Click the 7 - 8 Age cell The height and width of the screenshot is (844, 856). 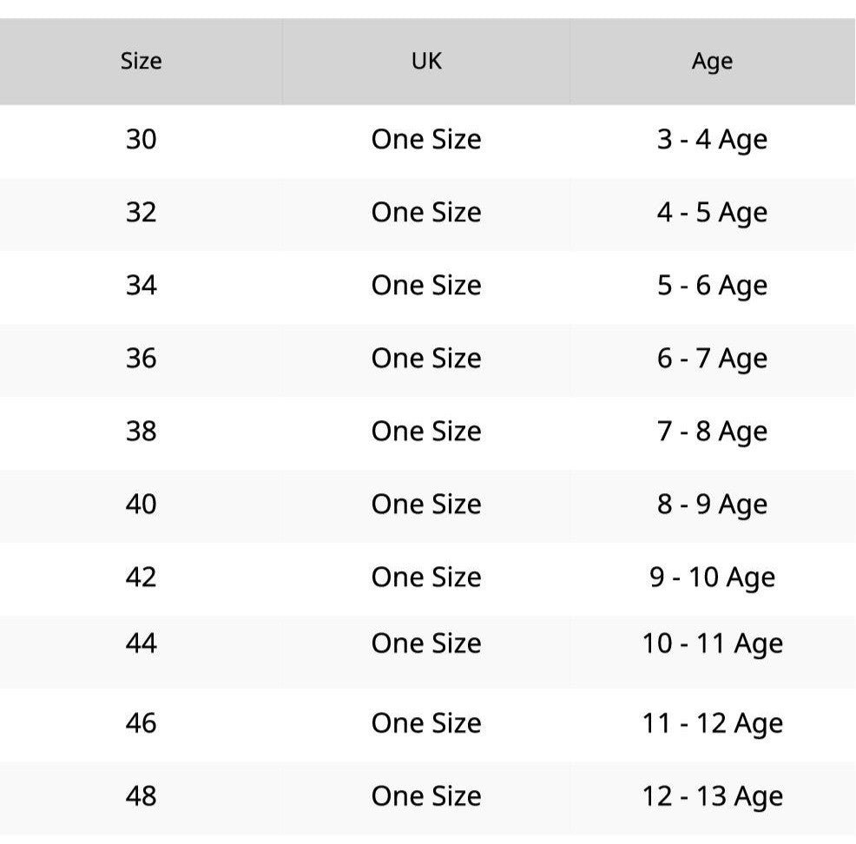click(x=712, y=432)
